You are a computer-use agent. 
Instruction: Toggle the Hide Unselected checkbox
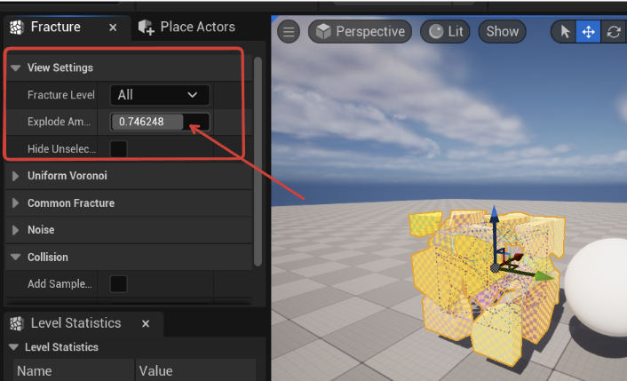118,148
